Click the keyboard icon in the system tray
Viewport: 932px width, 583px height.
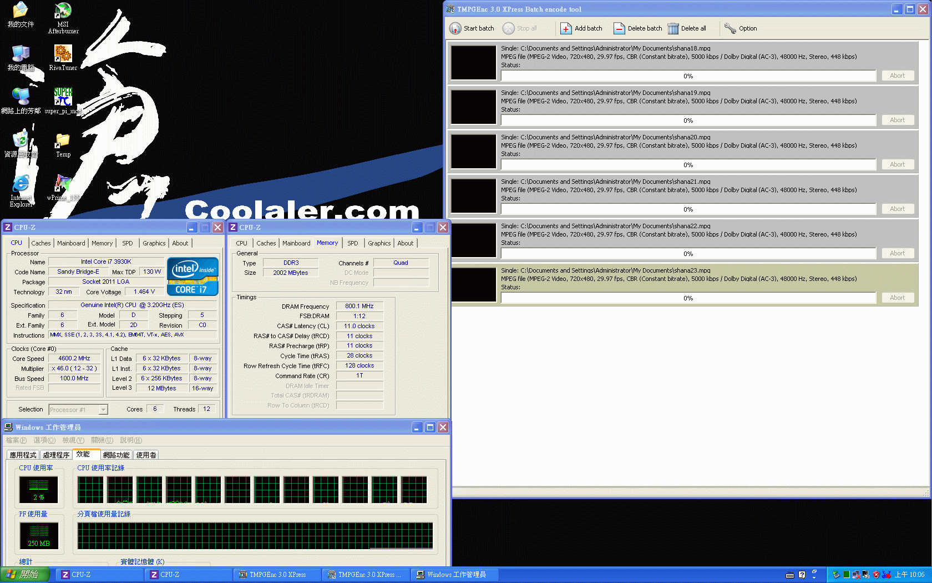(790, 575)
